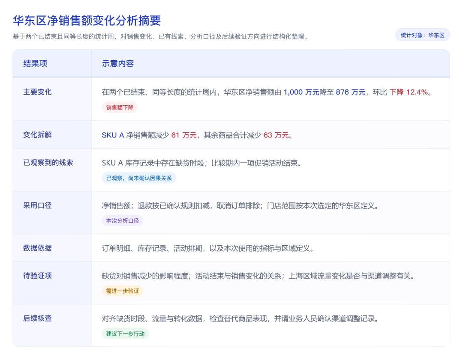Screen dimensions: 463x360
Task: Click the 已观察，尚未确认因果关系 tag
Action: 139,178
